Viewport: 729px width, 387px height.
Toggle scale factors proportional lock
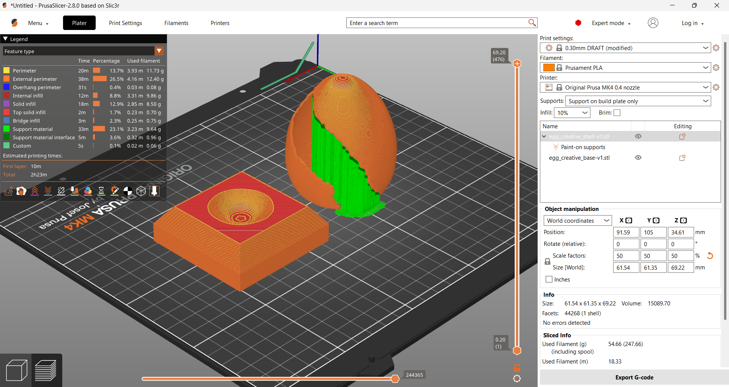pos(548,261)
